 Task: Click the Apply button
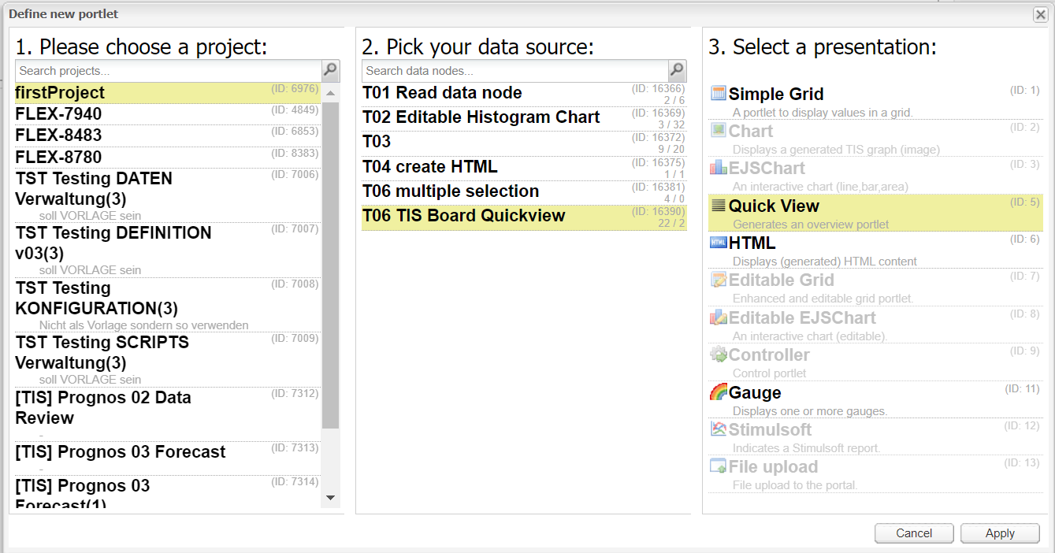tap(1000, 533)
